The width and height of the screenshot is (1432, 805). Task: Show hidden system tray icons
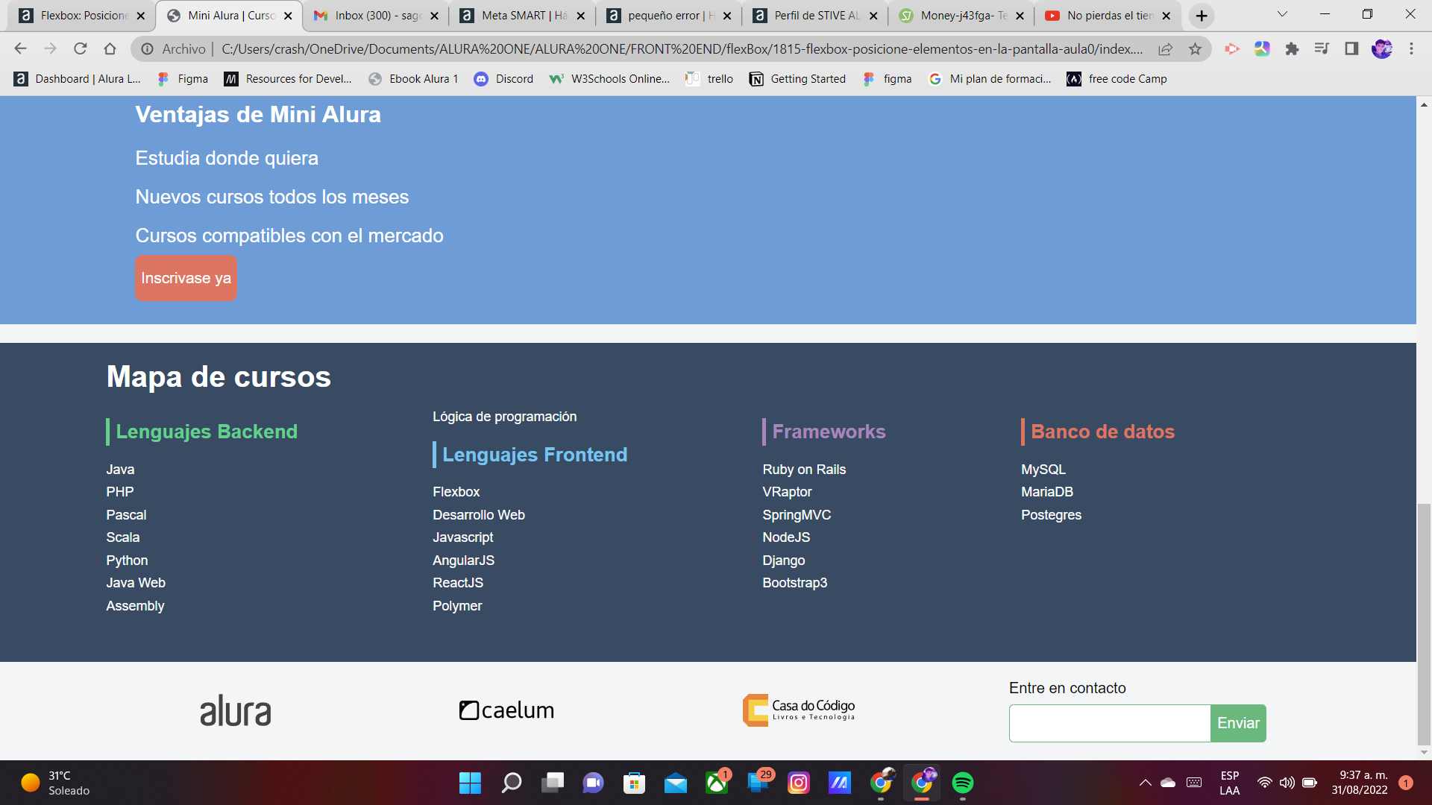1145,783
